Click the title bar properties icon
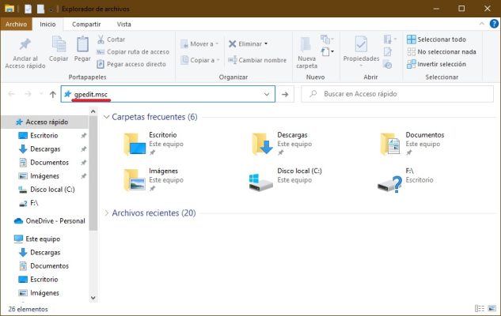This screenshot has width=501, height=316. (x=28, y=9)
